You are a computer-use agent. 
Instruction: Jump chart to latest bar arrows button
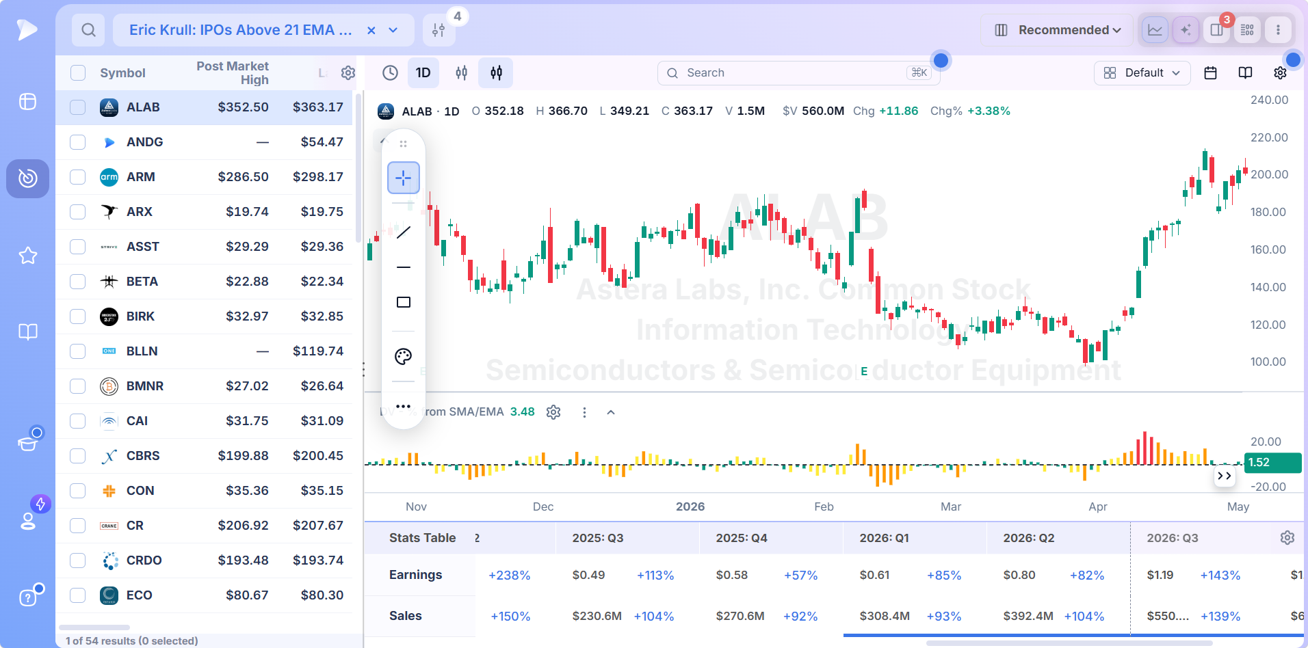1225,476
